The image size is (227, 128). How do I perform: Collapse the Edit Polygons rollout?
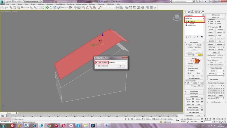tap(194, 94)
